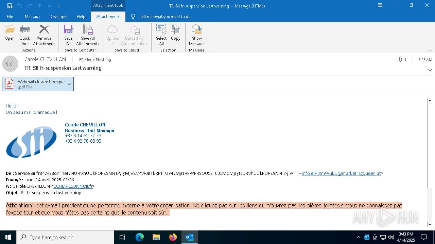This screenshot has width=435, height=244.
Task: Launch Firefox from the taskbar
Action: point(173,237)
